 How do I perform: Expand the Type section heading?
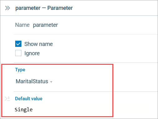click(x=20, y=70)
